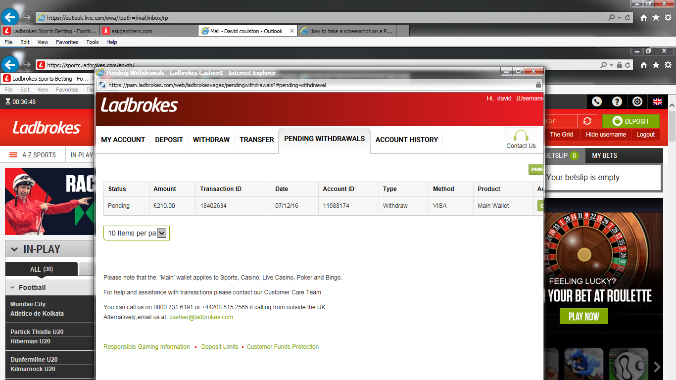
Task: Open the WITHDRAW cashier tab
Action: [211, 140]
